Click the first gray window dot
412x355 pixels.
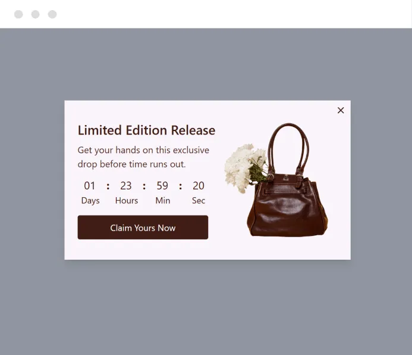coord(18,14)
